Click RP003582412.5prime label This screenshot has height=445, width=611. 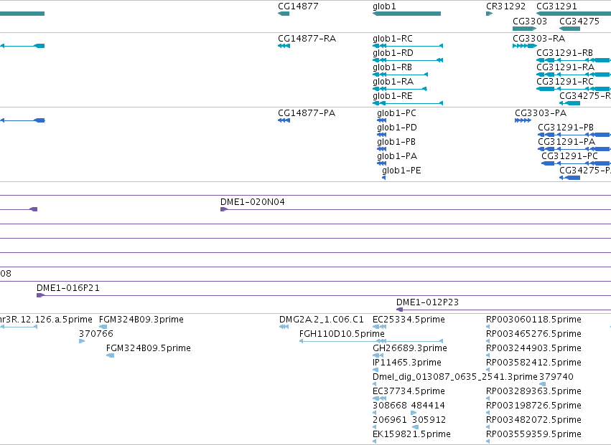[x=534, y=363]
